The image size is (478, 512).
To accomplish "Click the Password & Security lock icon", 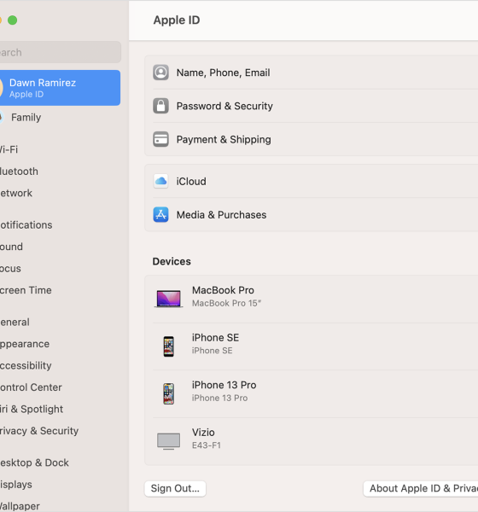I will click(160, 106).
